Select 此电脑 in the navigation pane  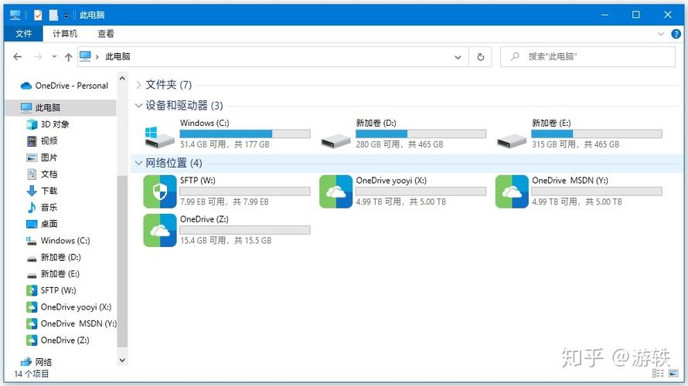click(x=60, y=108)
